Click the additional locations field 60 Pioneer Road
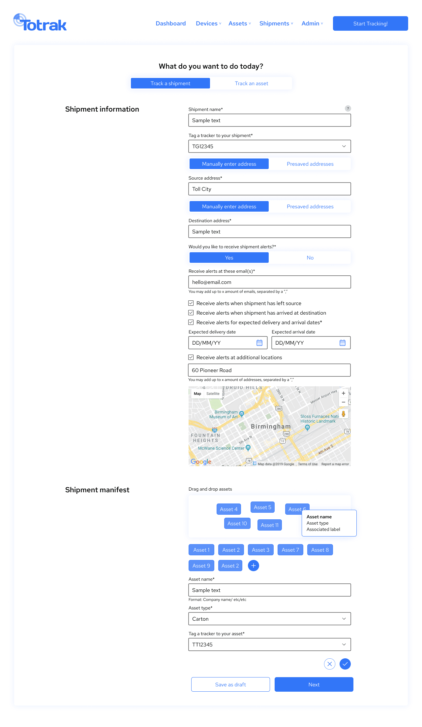The height and width of the screenshot is (727, 422). (269, 370)
